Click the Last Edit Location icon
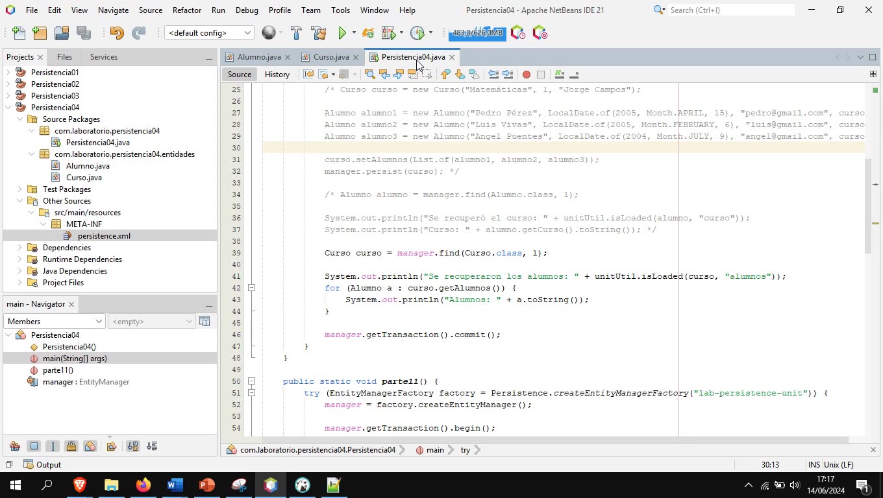The height and width of the screenshot is (498, 883). click(308, 75)
